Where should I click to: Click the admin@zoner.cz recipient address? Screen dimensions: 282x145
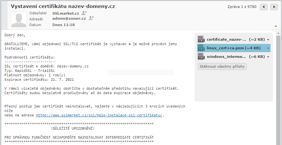(x=69, y=18)
